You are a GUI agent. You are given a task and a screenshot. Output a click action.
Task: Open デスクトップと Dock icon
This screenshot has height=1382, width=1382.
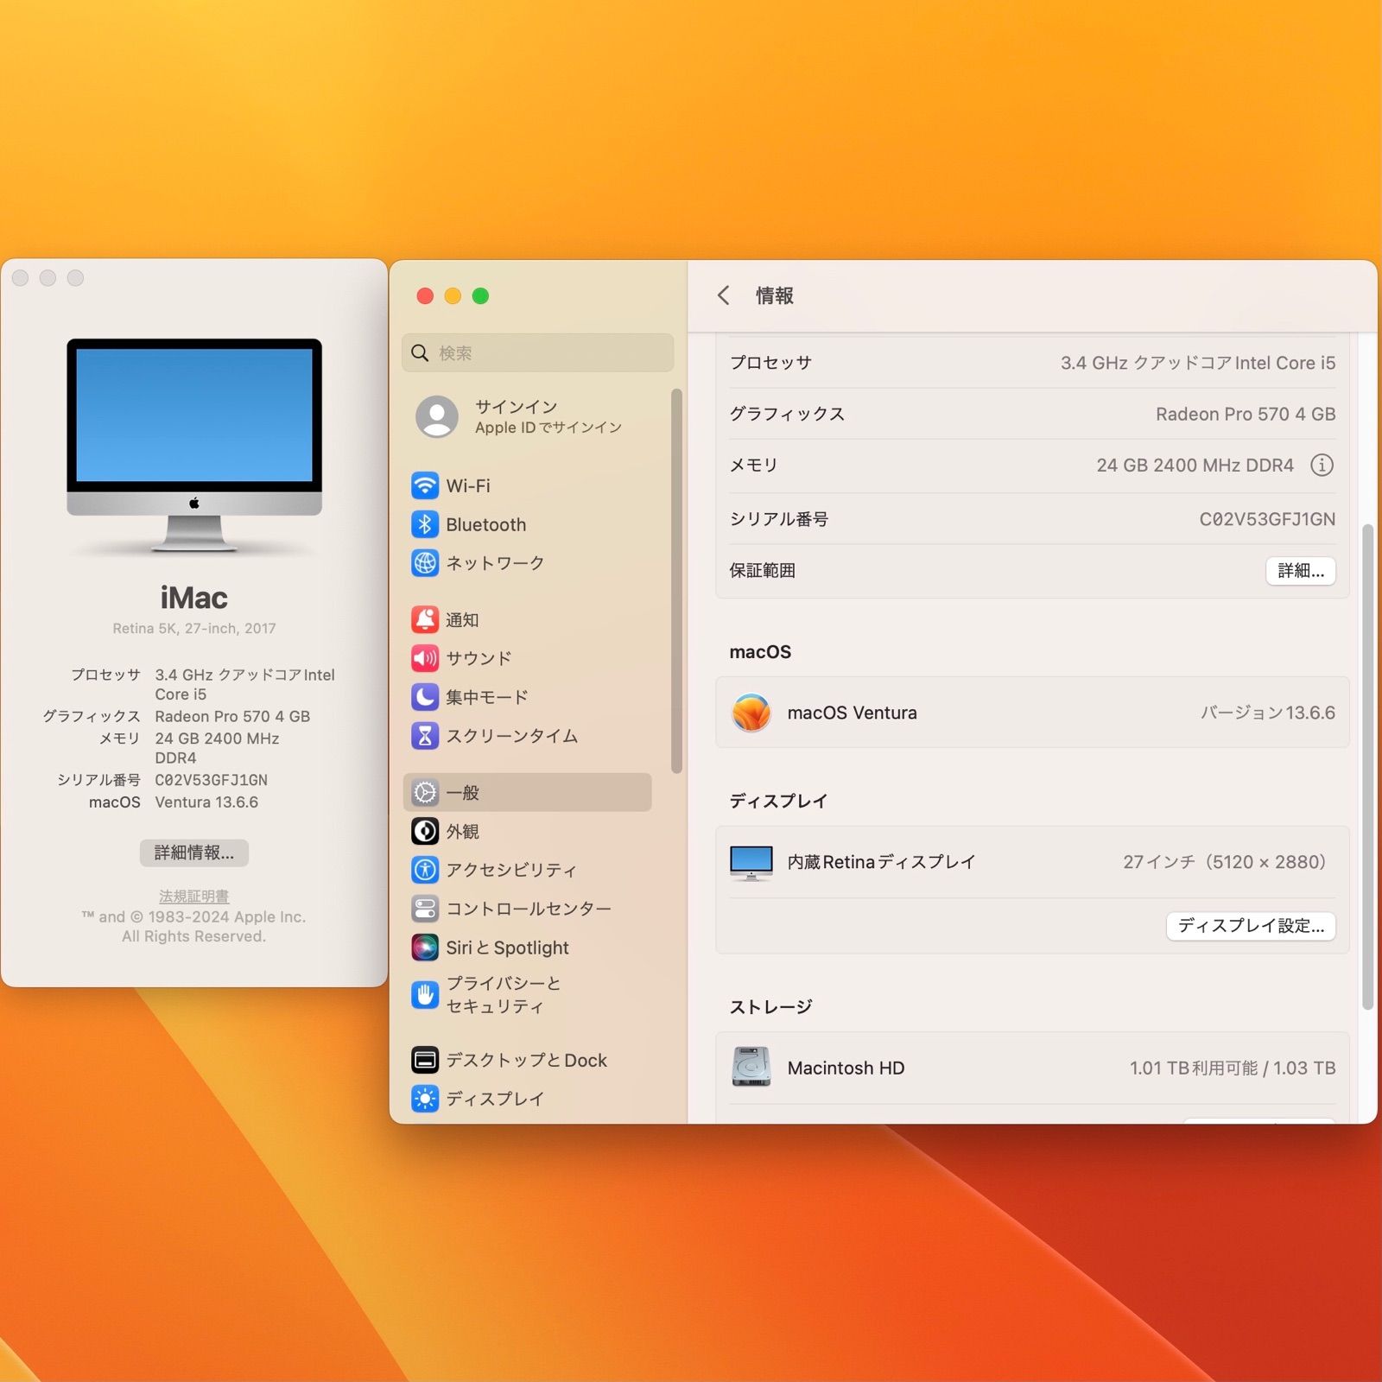tap(424, 1060)
